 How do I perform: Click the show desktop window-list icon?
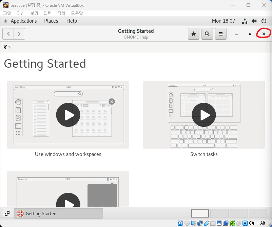7,213
